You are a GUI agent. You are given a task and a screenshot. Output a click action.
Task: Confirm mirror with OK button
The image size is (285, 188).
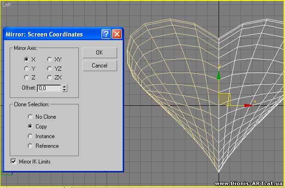[x=100, y=53]
